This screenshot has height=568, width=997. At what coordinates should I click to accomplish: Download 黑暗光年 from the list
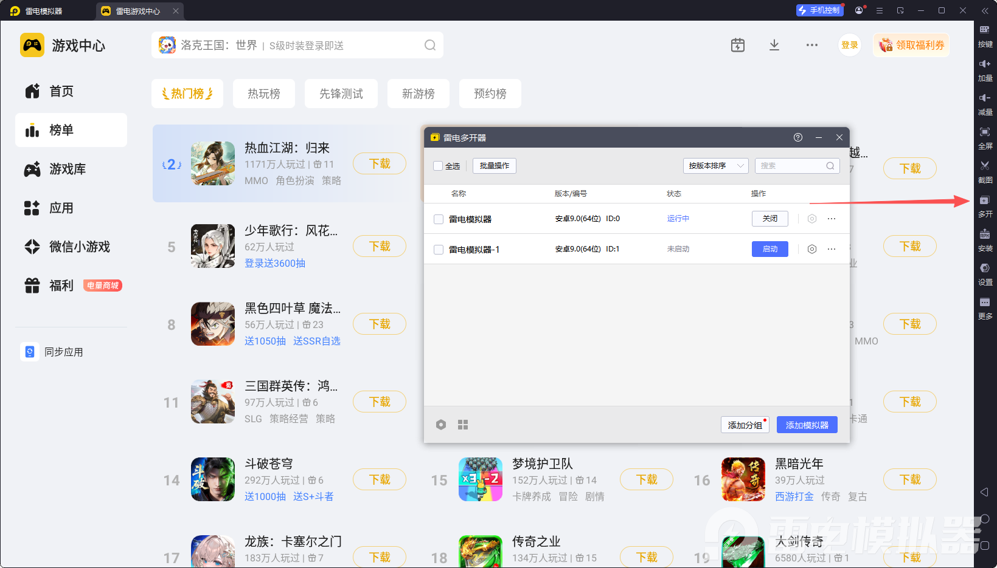pos(910,479)
